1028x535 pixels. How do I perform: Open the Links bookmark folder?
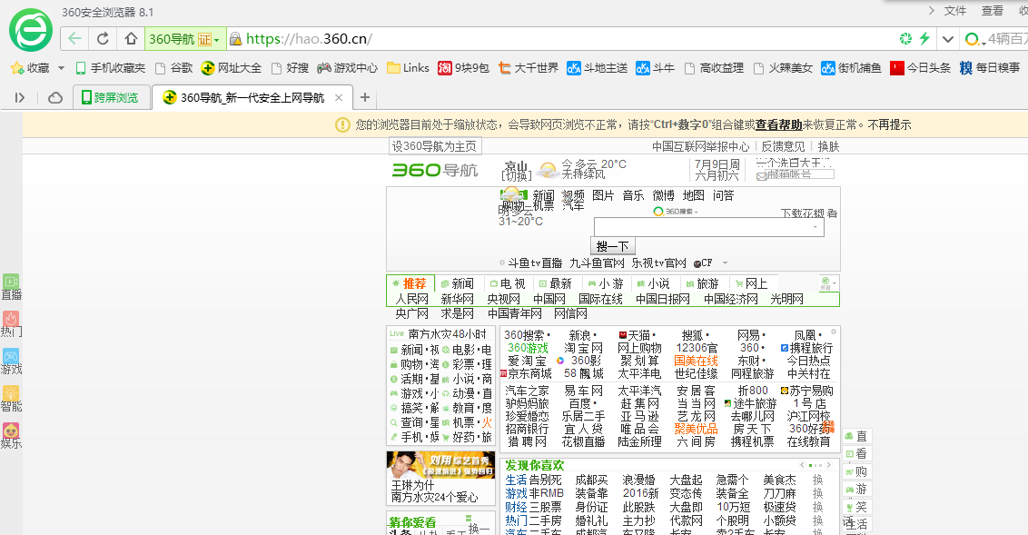coord(408,68)
